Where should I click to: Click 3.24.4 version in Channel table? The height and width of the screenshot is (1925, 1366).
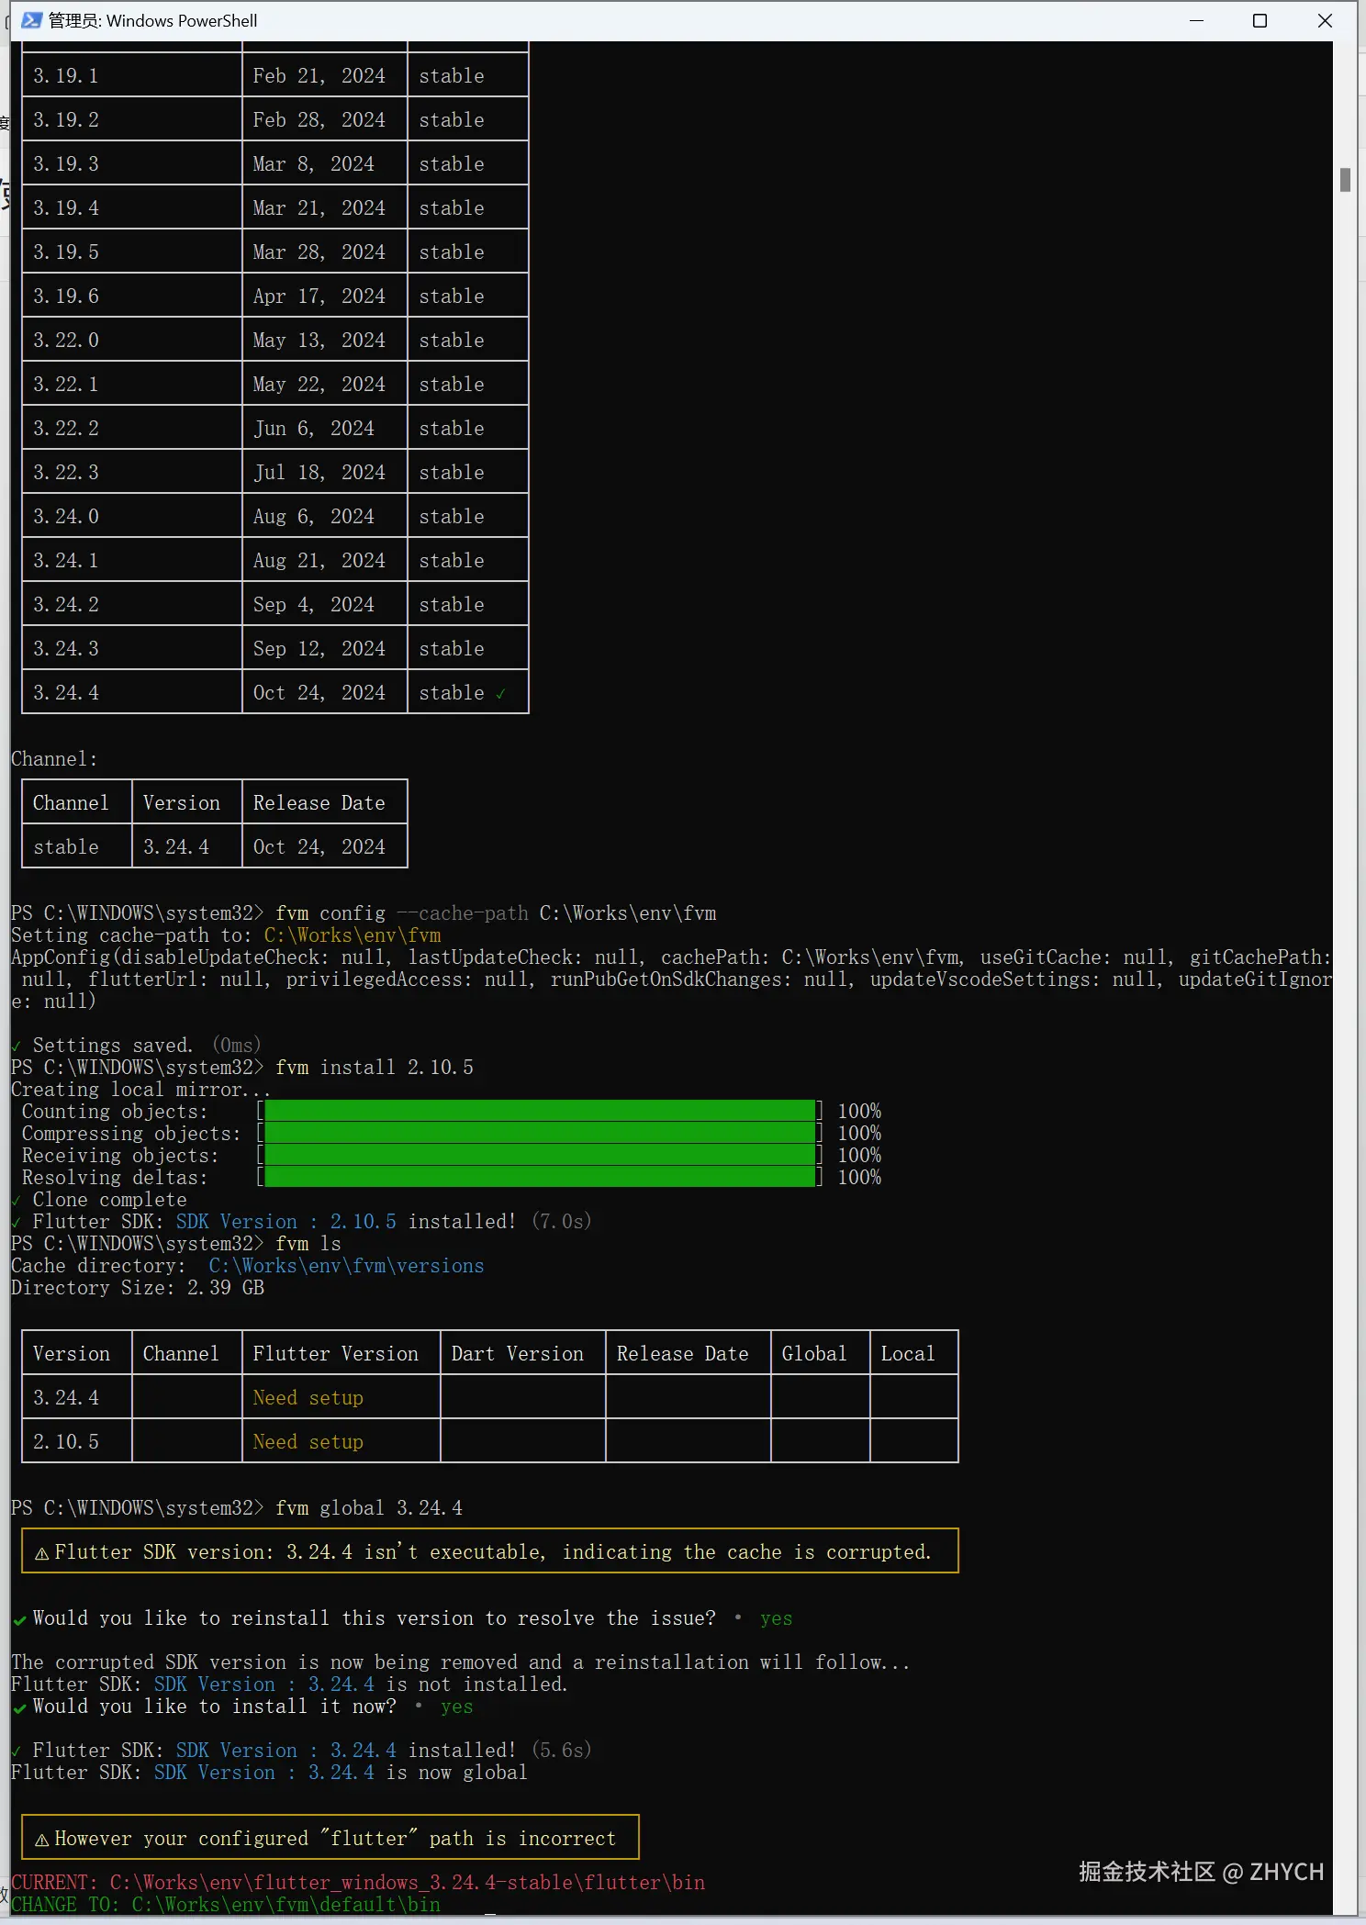(x=176, y=847)
